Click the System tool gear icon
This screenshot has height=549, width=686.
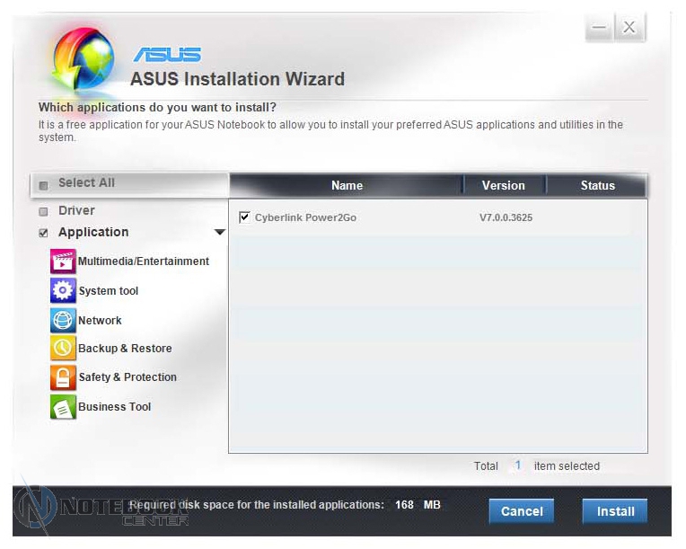pyautogui.click(x=63, y=291)
